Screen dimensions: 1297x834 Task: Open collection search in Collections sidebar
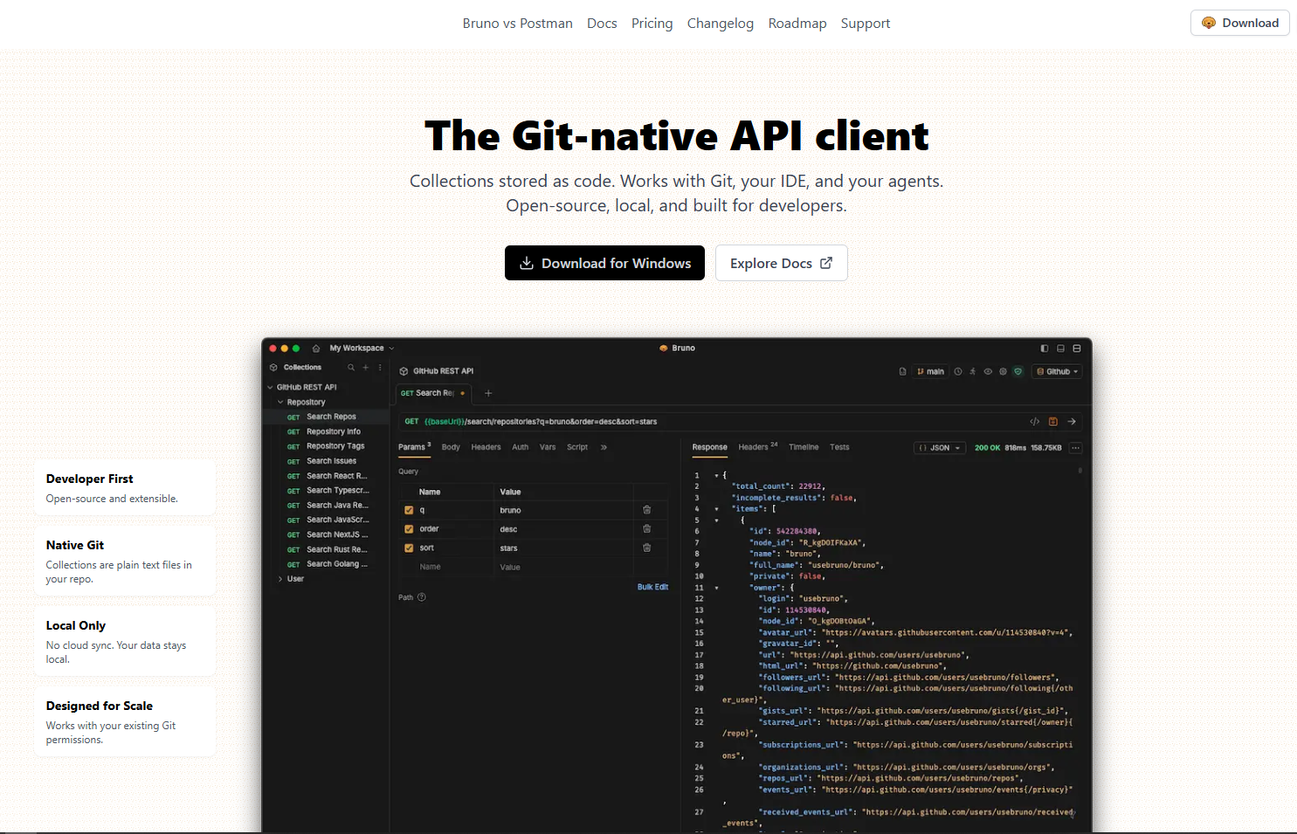pos(351,368)
